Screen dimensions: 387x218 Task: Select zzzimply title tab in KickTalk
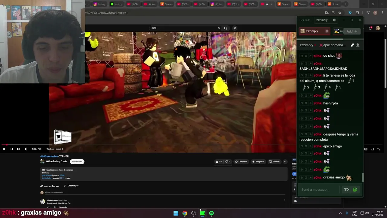click(322, 20)
